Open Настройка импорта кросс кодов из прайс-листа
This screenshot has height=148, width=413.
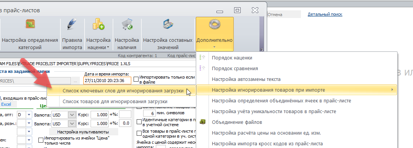click(x=297, y=143)
